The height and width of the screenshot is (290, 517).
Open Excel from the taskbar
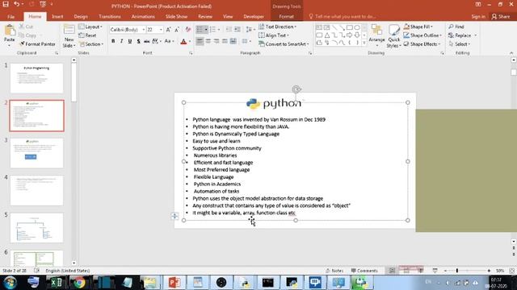pos(56,283)
